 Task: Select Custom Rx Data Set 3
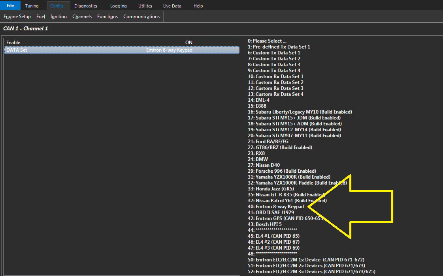point(275,88)
